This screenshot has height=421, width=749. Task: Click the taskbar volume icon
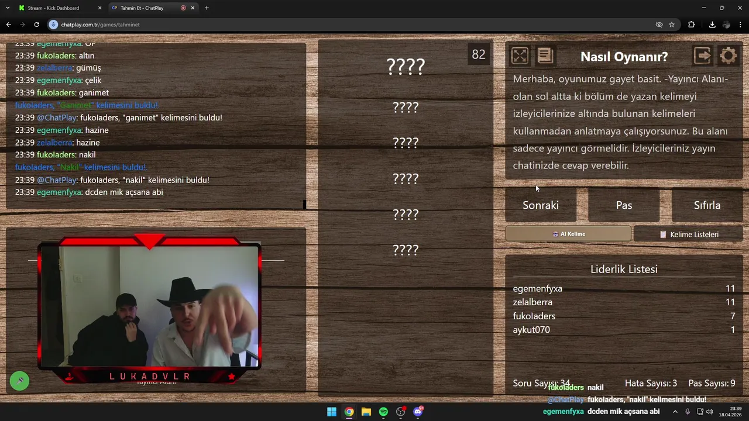coord(710,412)
